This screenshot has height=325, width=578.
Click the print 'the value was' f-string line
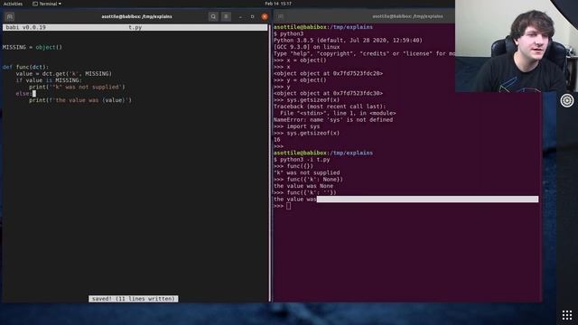click(80, 100)
